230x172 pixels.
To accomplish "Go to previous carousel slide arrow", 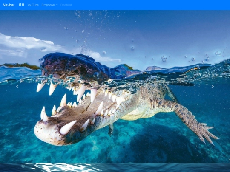I will 17,87.
